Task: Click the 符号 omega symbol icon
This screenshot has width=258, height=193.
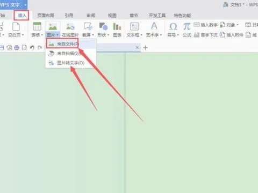Action: [x=173, y=27]
